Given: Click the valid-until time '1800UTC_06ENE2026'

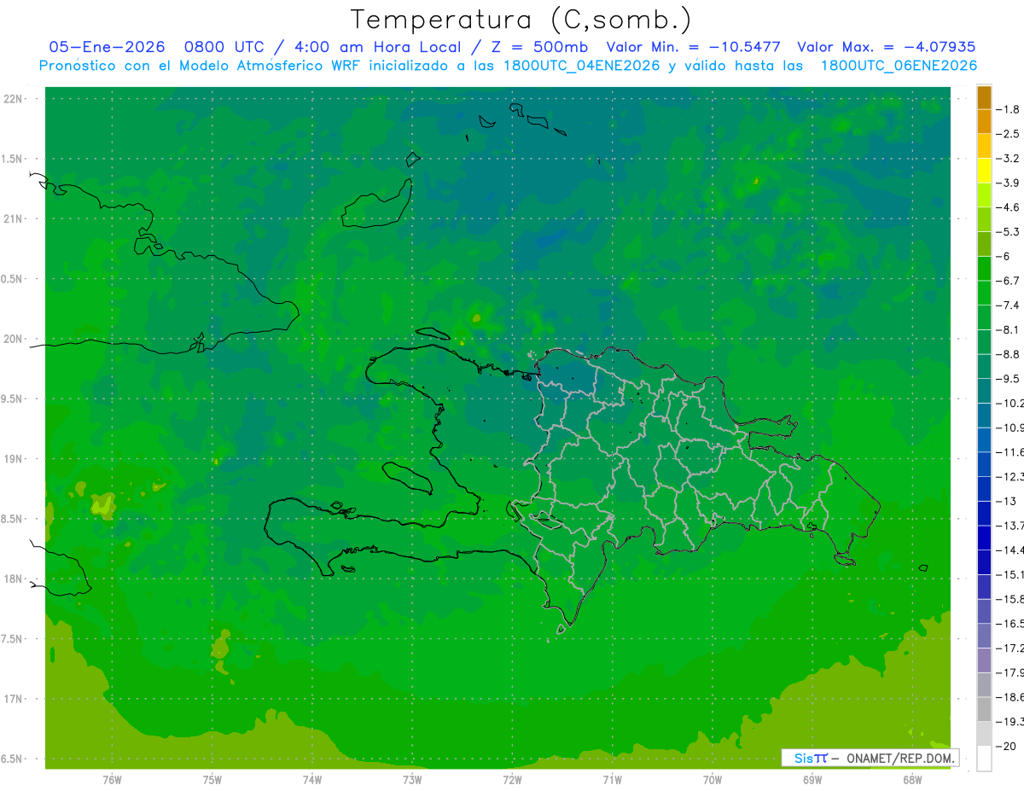Looking at the screenshot, I should [x=899, y=66].
